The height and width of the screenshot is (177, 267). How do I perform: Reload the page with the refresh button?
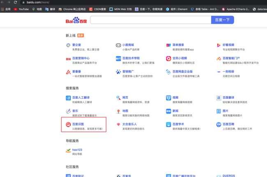coord(15,2)
